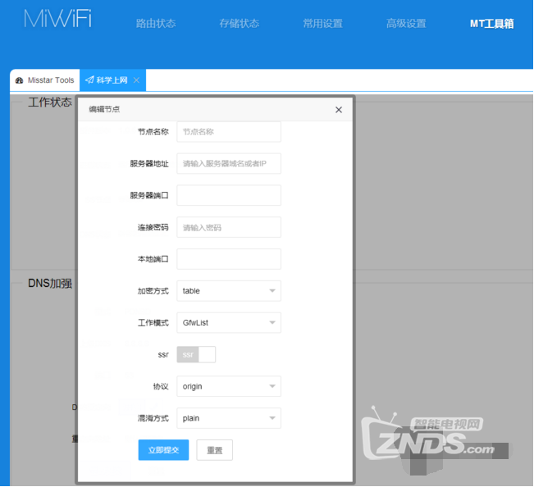Switch to the Misstar Tools tab
Viewport: 534px width, 487px height.
[x=45, y=80]
